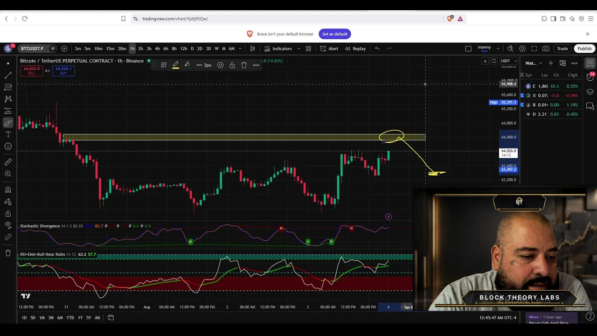Open the Indicators dialog
597x336 pixels.
pos(278,49)
